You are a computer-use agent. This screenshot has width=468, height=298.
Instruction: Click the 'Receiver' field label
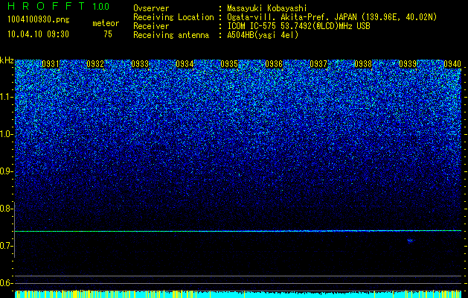(x=151, y=26)
